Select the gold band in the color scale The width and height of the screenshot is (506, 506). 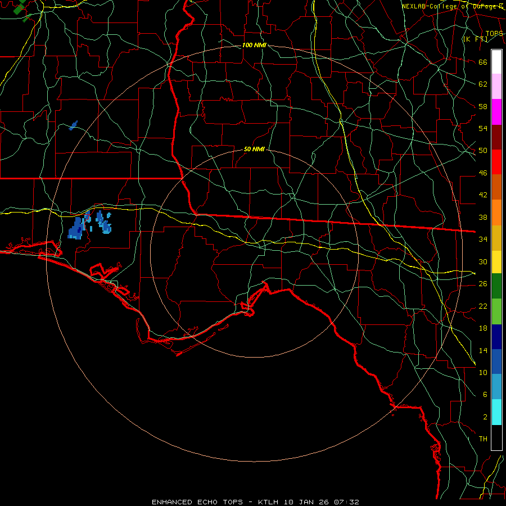coord(496,238)
